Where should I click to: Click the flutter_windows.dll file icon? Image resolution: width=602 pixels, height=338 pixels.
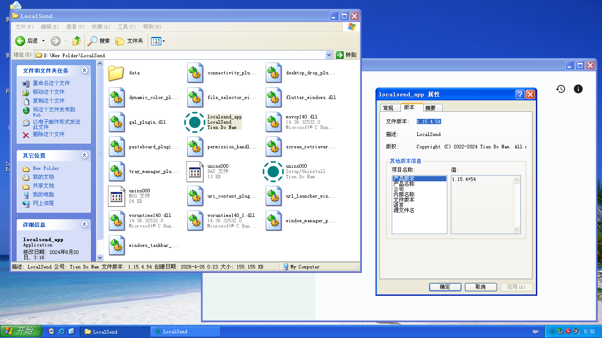(274, 98)
